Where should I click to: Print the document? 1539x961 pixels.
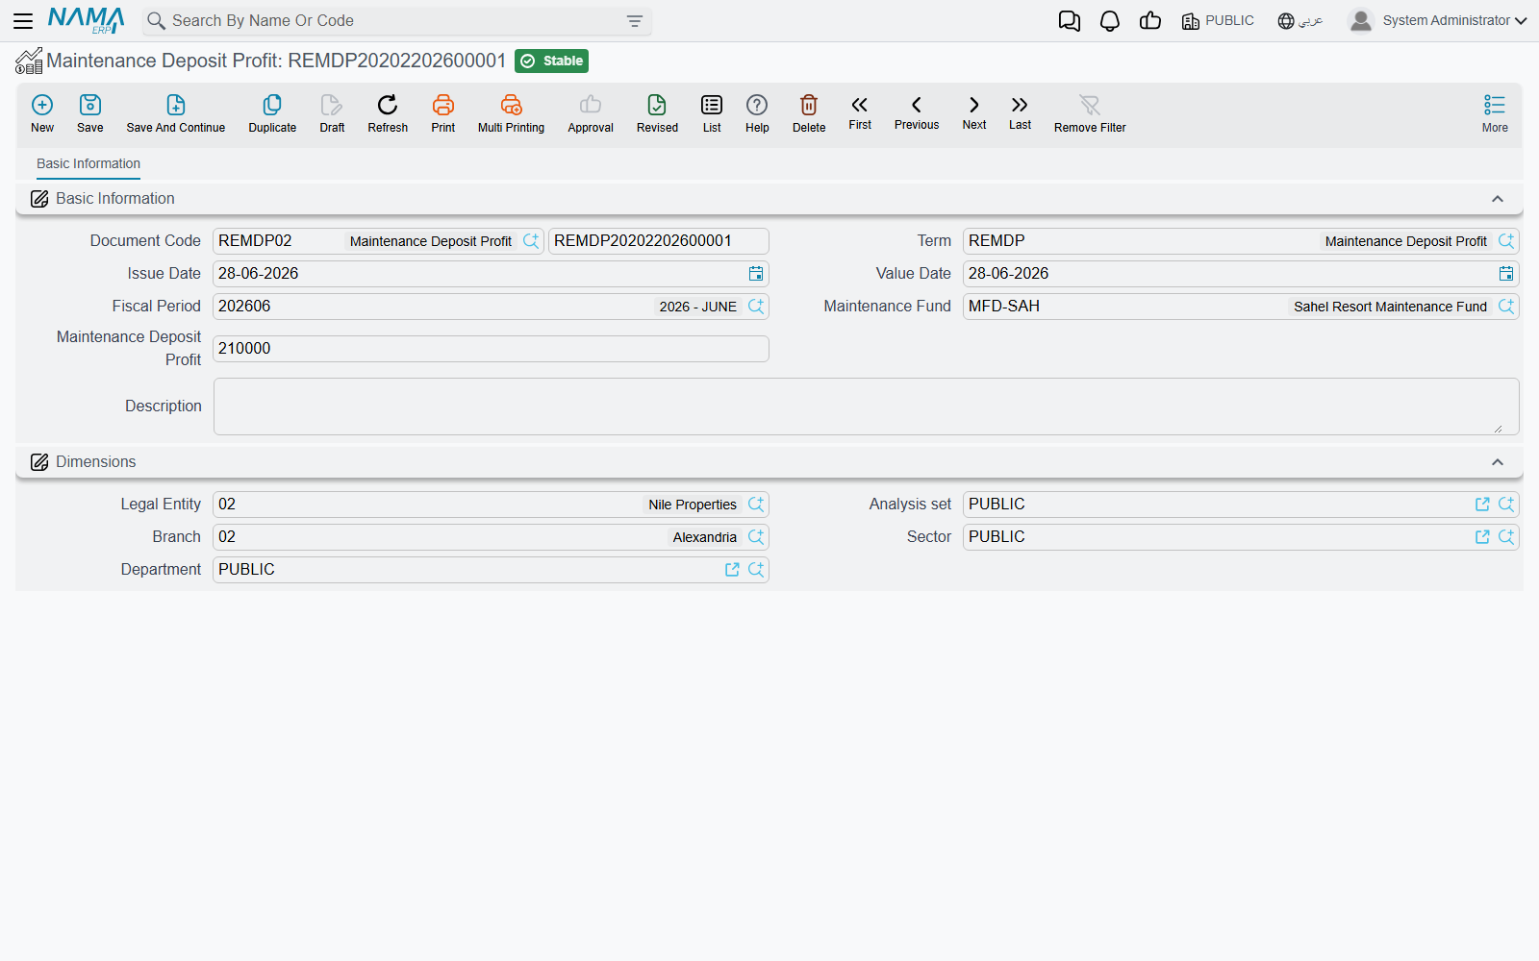(x=443, y=113)
